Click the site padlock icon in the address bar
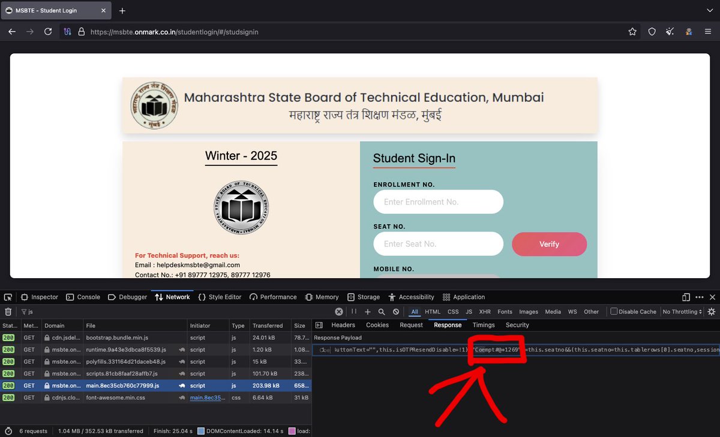This screenshot has width=720, height=437. point(82,32)
